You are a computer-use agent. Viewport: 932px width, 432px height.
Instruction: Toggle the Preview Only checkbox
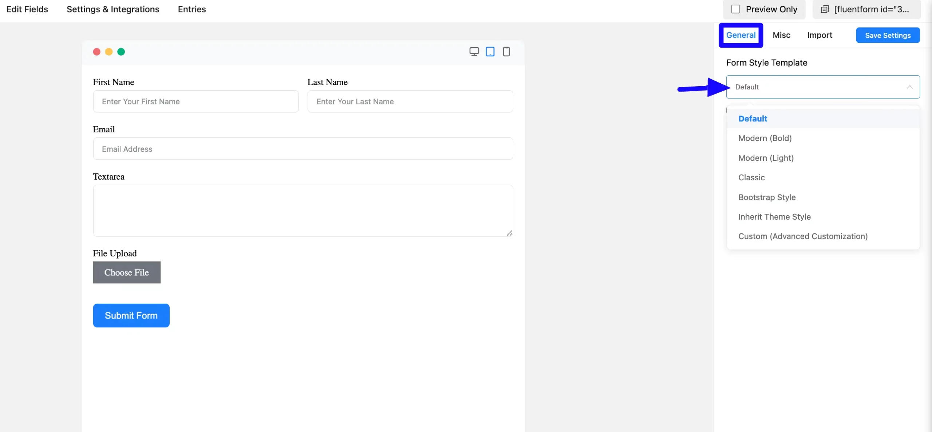tap(735, 9)
